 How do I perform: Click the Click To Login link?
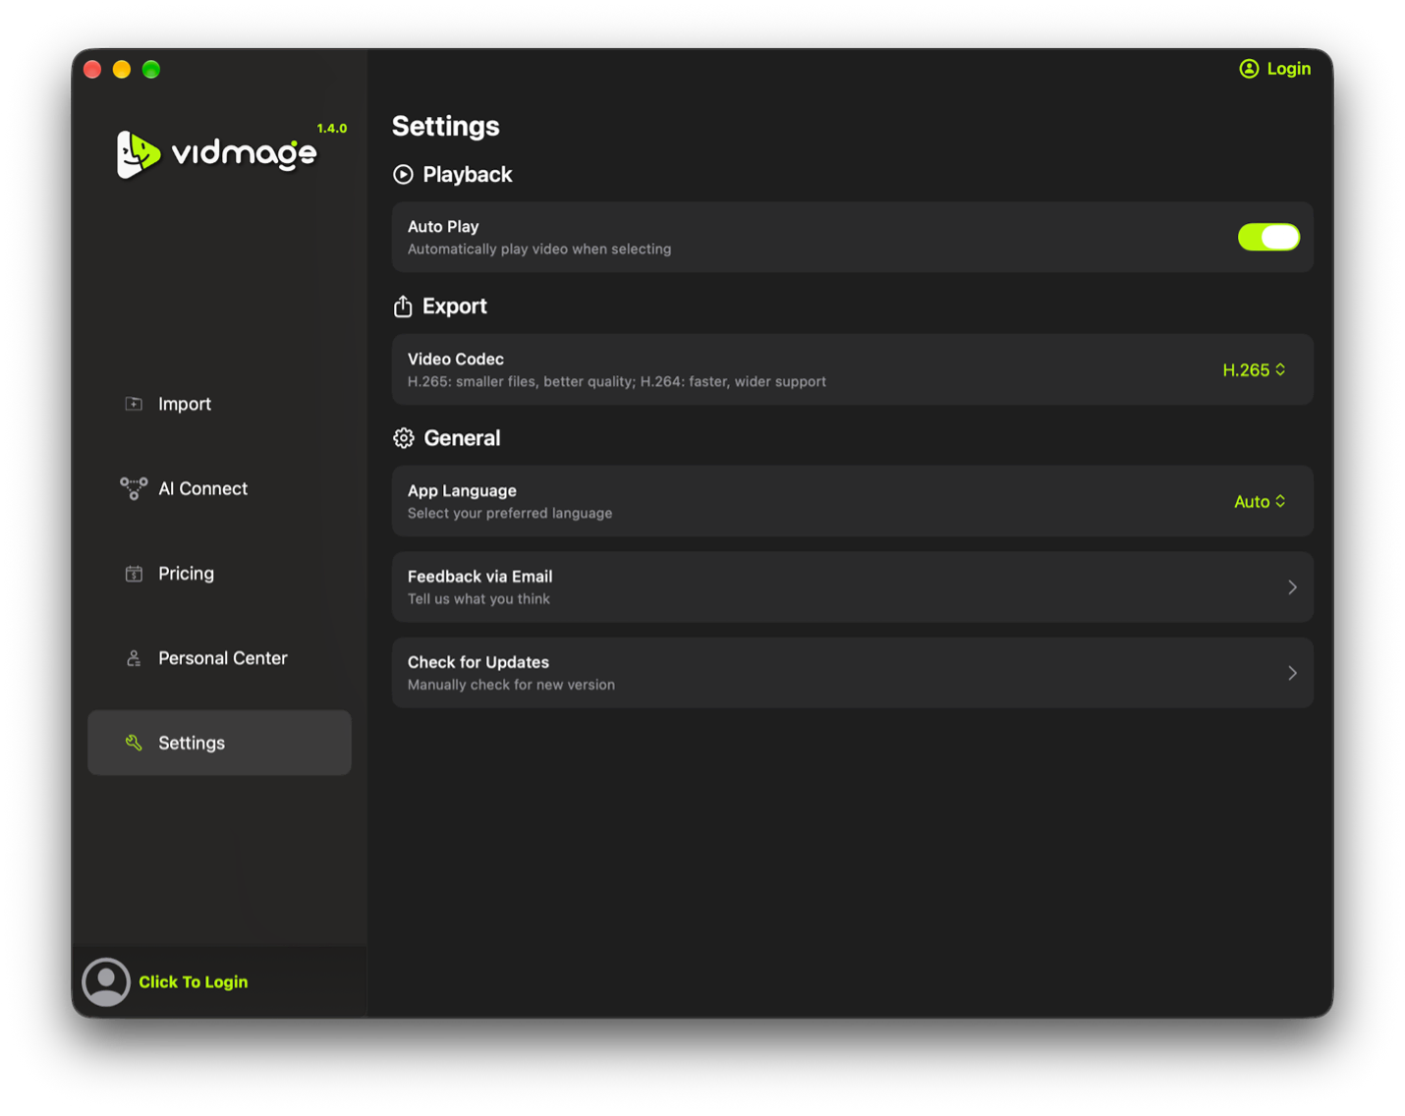tap(194, 982)
